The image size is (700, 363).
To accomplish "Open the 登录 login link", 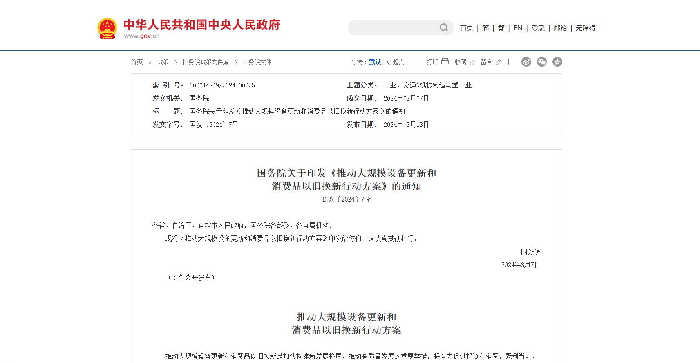I will tap(538, 28).
